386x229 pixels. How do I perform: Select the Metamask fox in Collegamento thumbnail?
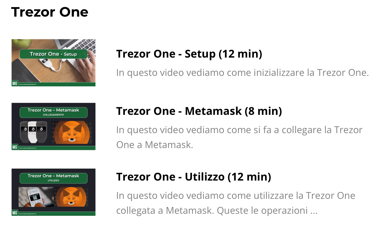[72, 132]
